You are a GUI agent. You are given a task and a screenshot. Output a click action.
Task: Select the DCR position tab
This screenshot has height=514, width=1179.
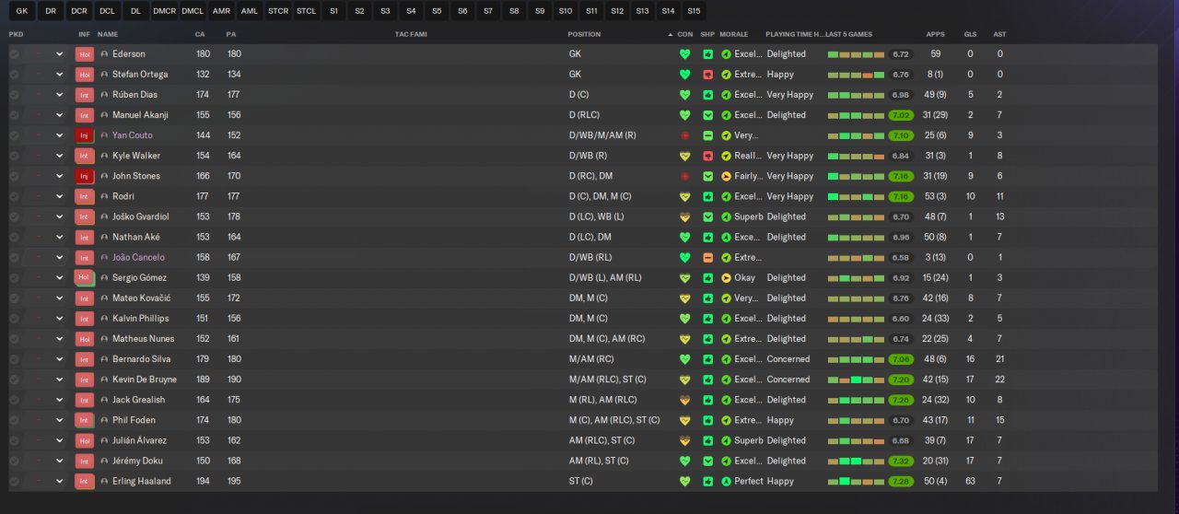[x=79, y=11]
